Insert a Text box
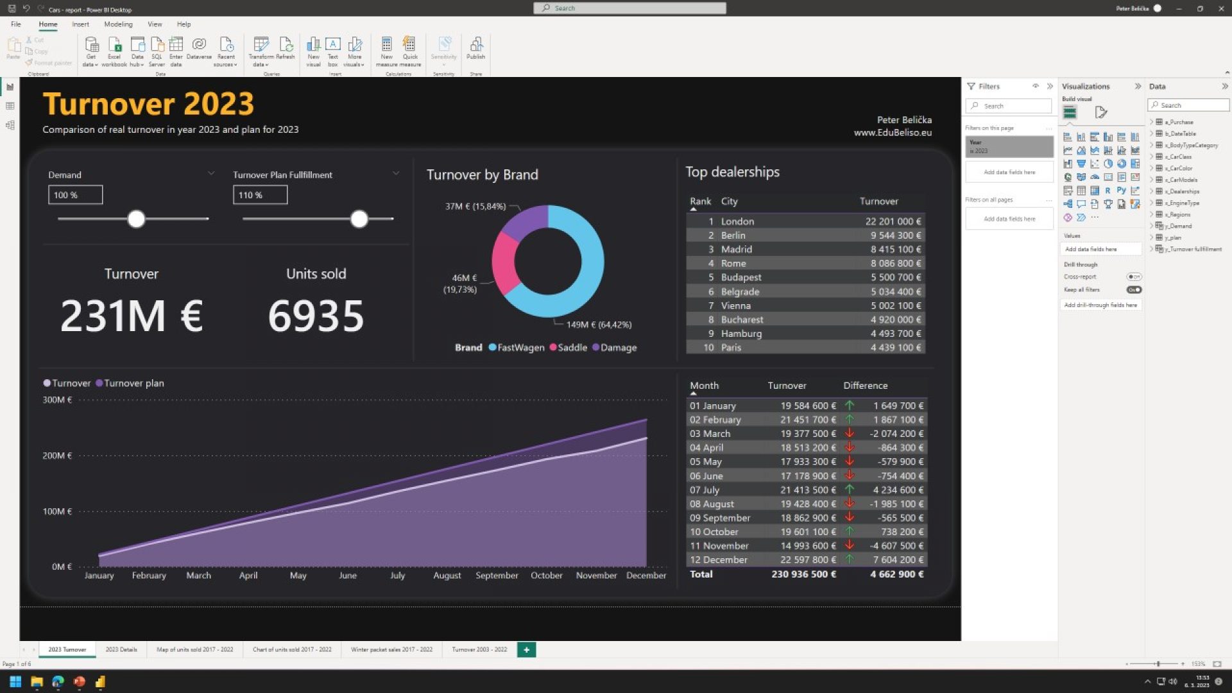 tap(332, 51)
